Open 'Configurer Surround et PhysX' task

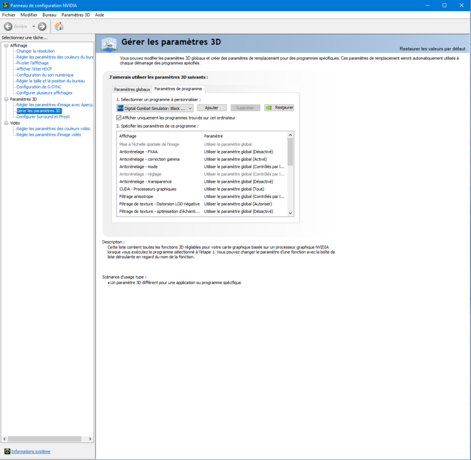(43, 117)
